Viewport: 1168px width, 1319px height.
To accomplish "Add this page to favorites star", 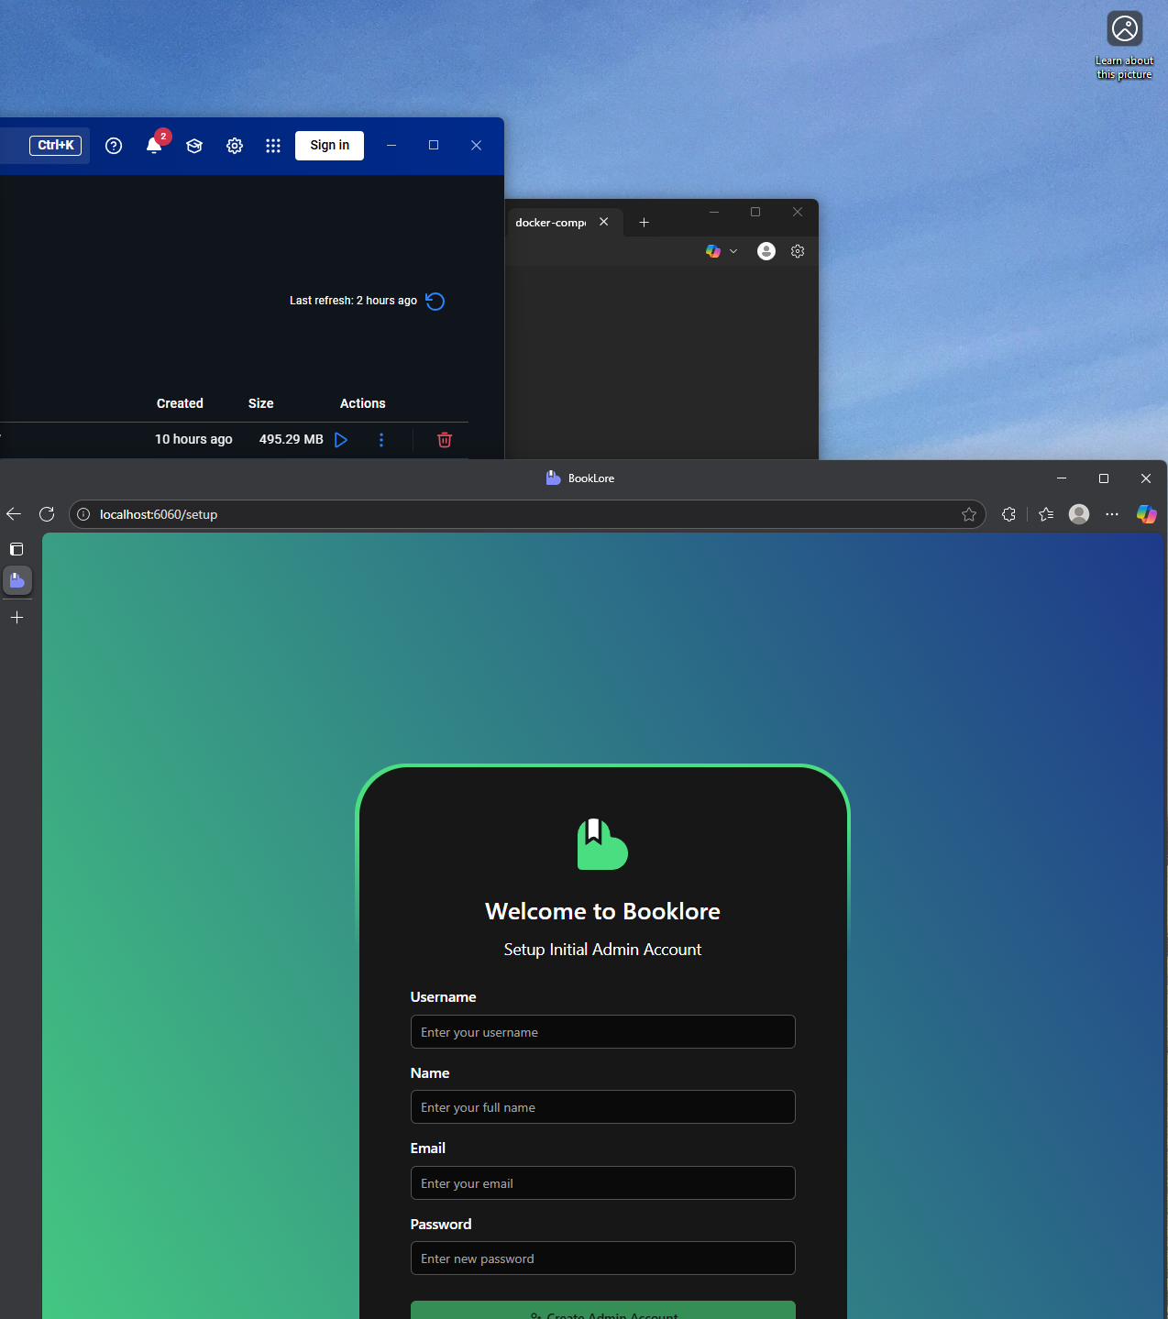I will (969, 514).
